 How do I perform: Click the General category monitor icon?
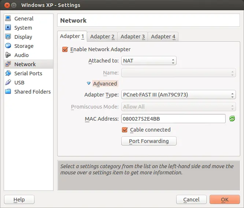[x=8, y=18]
